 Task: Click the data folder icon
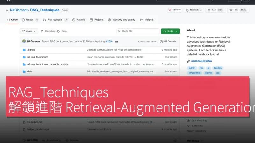pos(24,72)
